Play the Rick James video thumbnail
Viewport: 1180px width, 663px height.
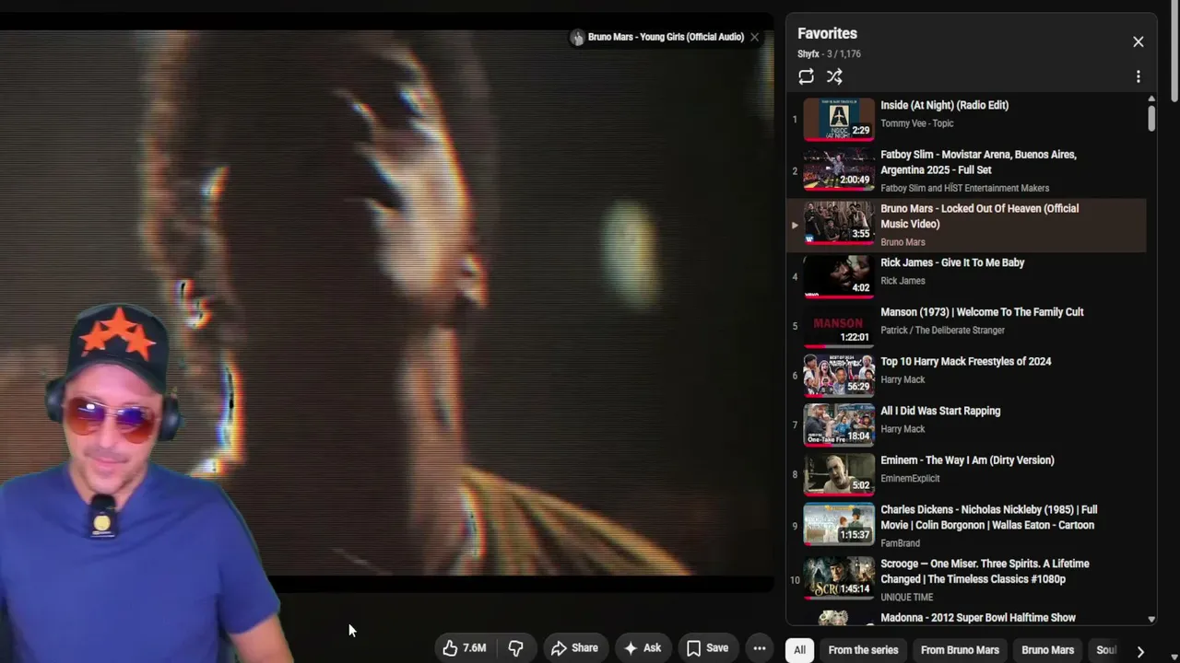[838, 277]
